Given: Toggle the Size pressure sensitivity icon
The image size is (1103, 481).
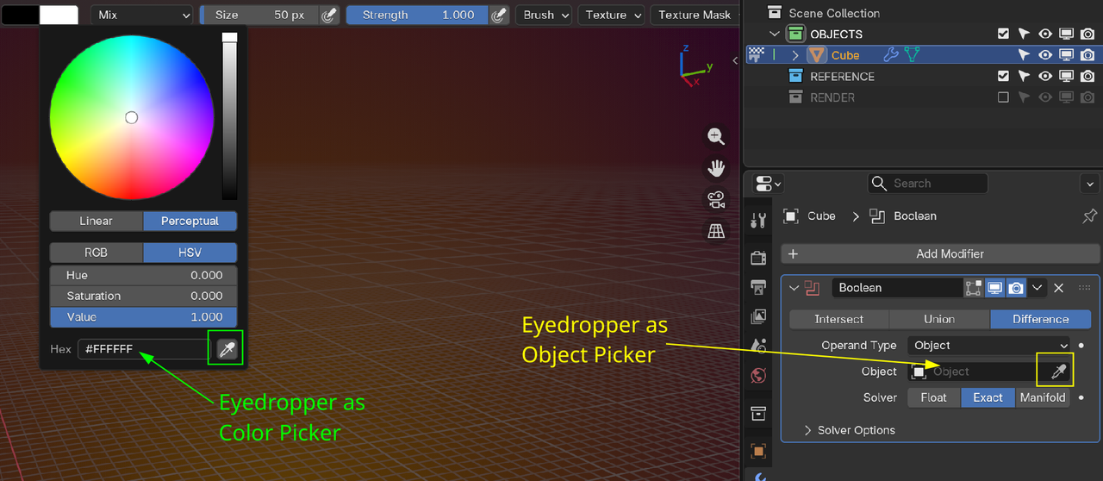Looking at the screenshot, I should click(x=328, y=15).
